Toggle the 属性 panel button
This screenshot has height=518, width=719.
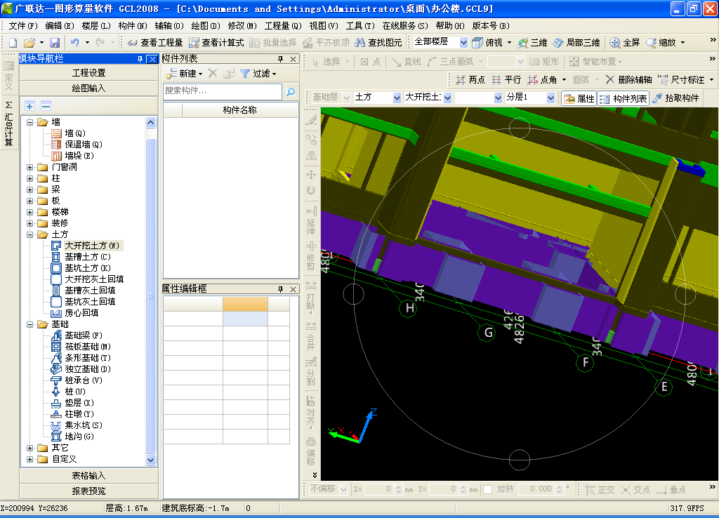(x=579, y=98)
